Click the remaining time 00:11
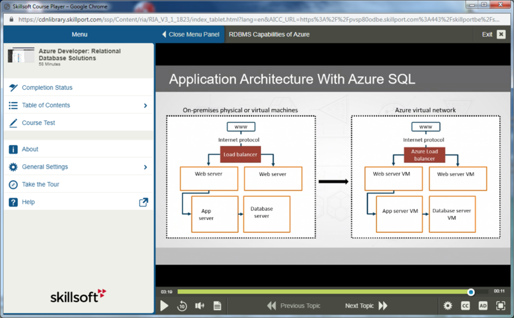514x318 pixels. 499,291
